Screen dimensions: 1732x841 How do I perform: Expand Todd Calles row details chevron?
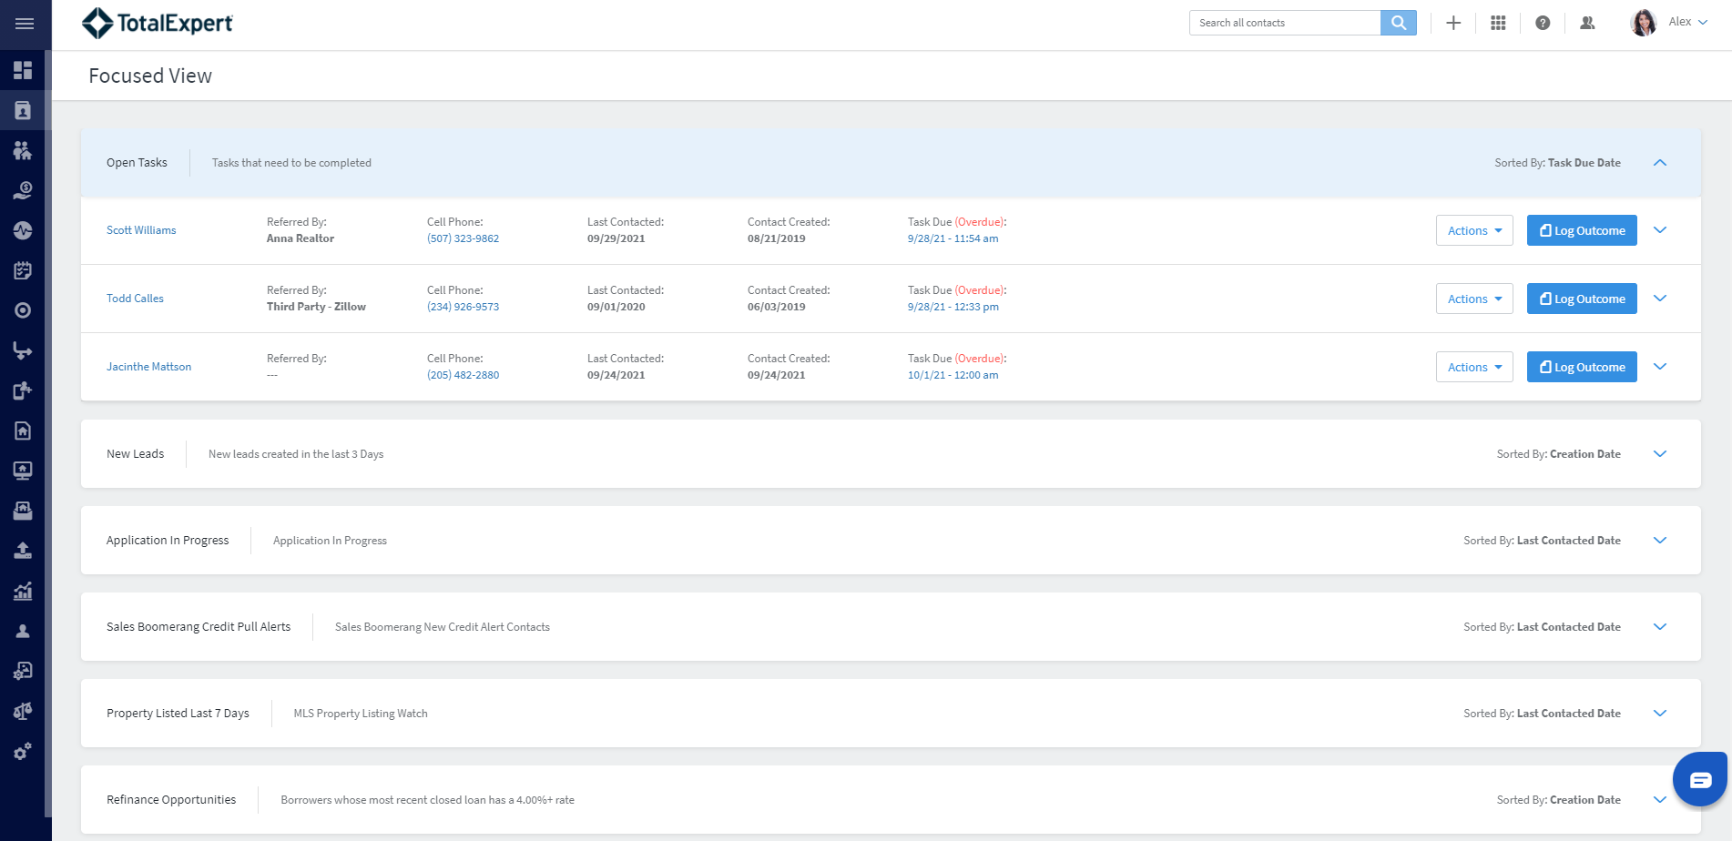[x=1659, y=299]
